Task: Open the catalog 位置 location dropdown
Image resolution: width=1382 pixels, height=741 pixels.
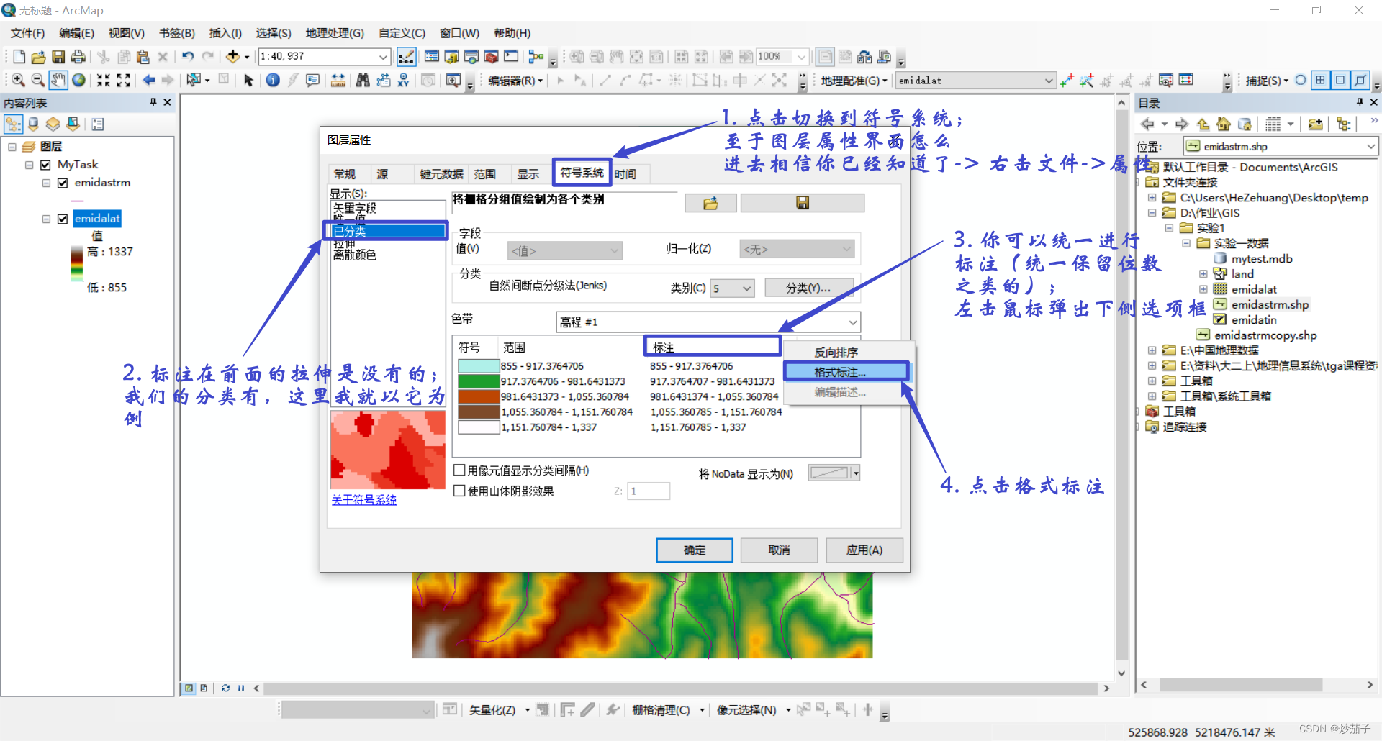Action: 1370,147
